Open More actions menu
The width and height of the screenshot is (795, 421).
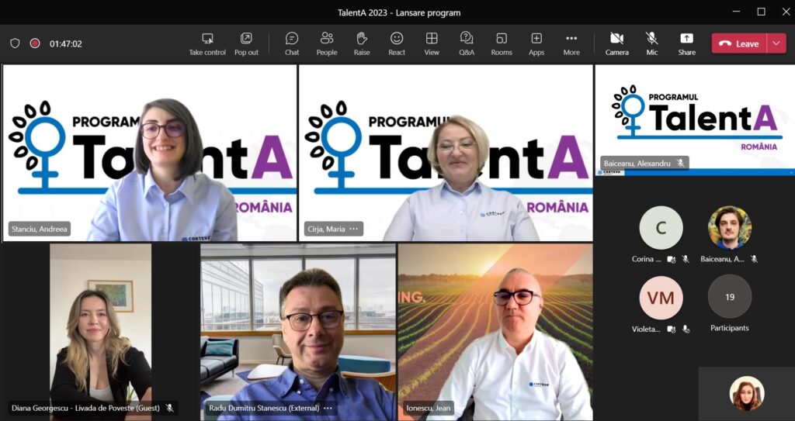571,44
